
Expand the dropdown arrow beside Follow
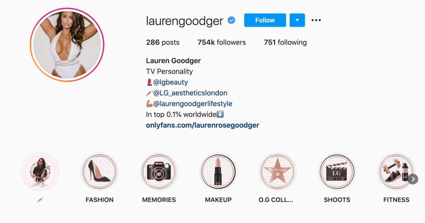[297, 20]
